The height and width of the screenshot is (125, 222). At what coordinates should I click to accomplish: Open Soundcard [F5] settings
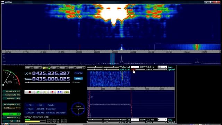coord(12,91)
